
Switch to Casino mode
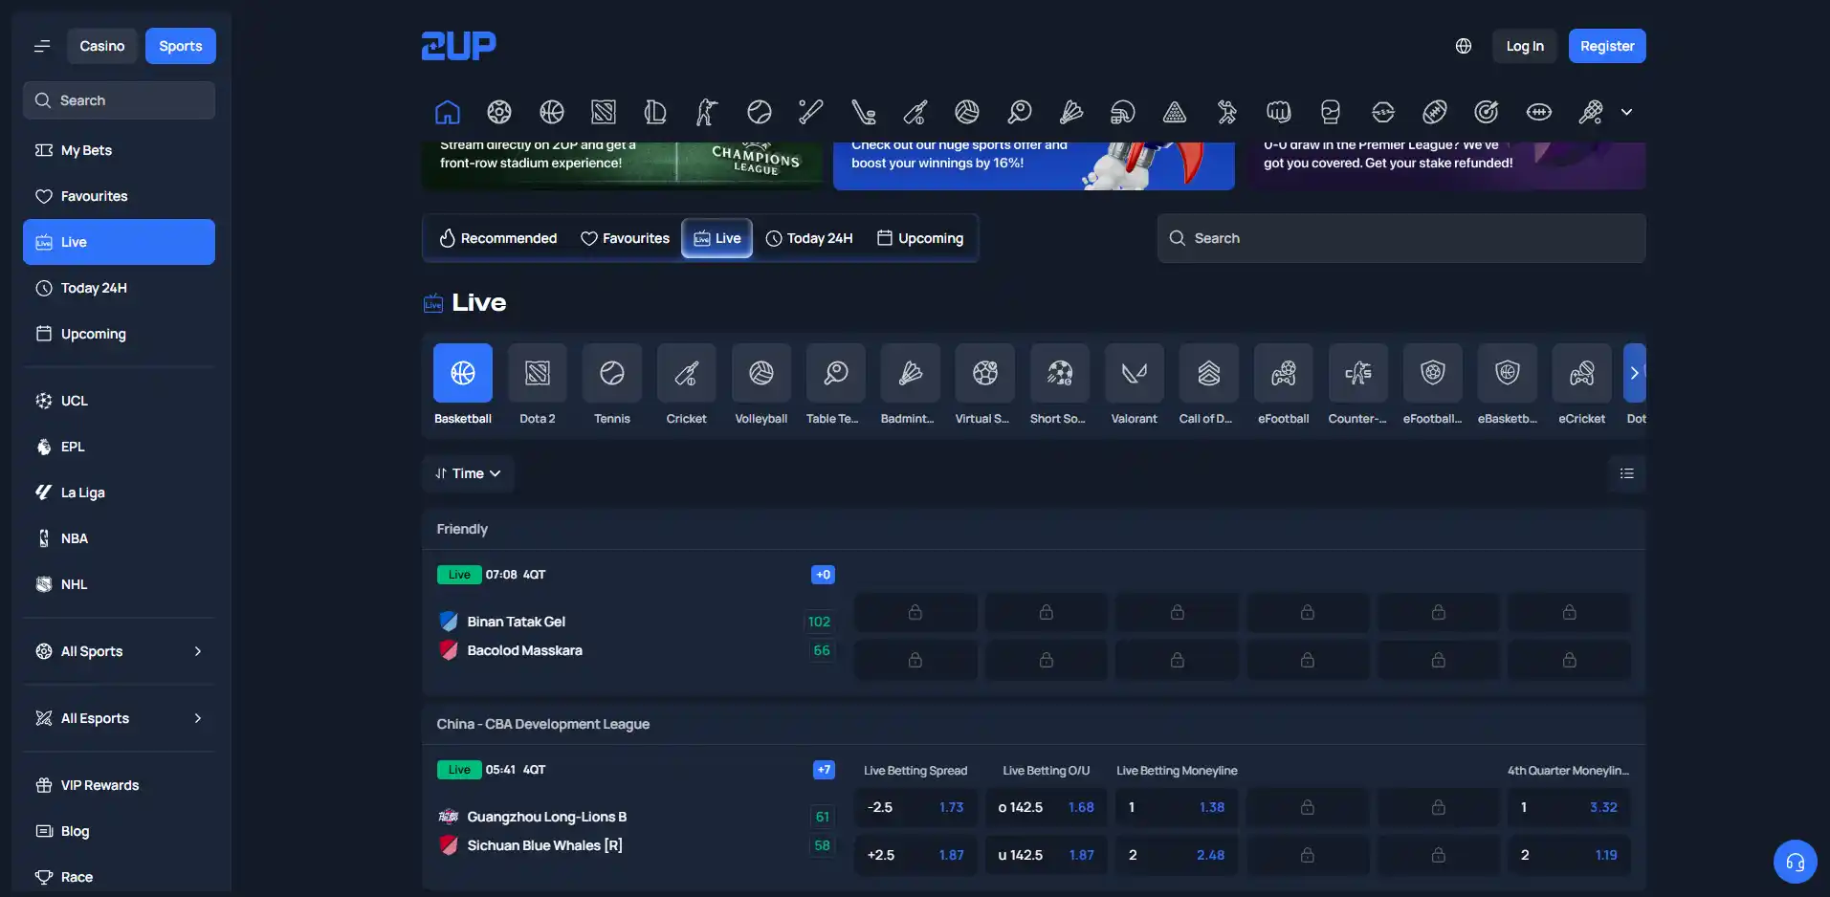(101, 46)
